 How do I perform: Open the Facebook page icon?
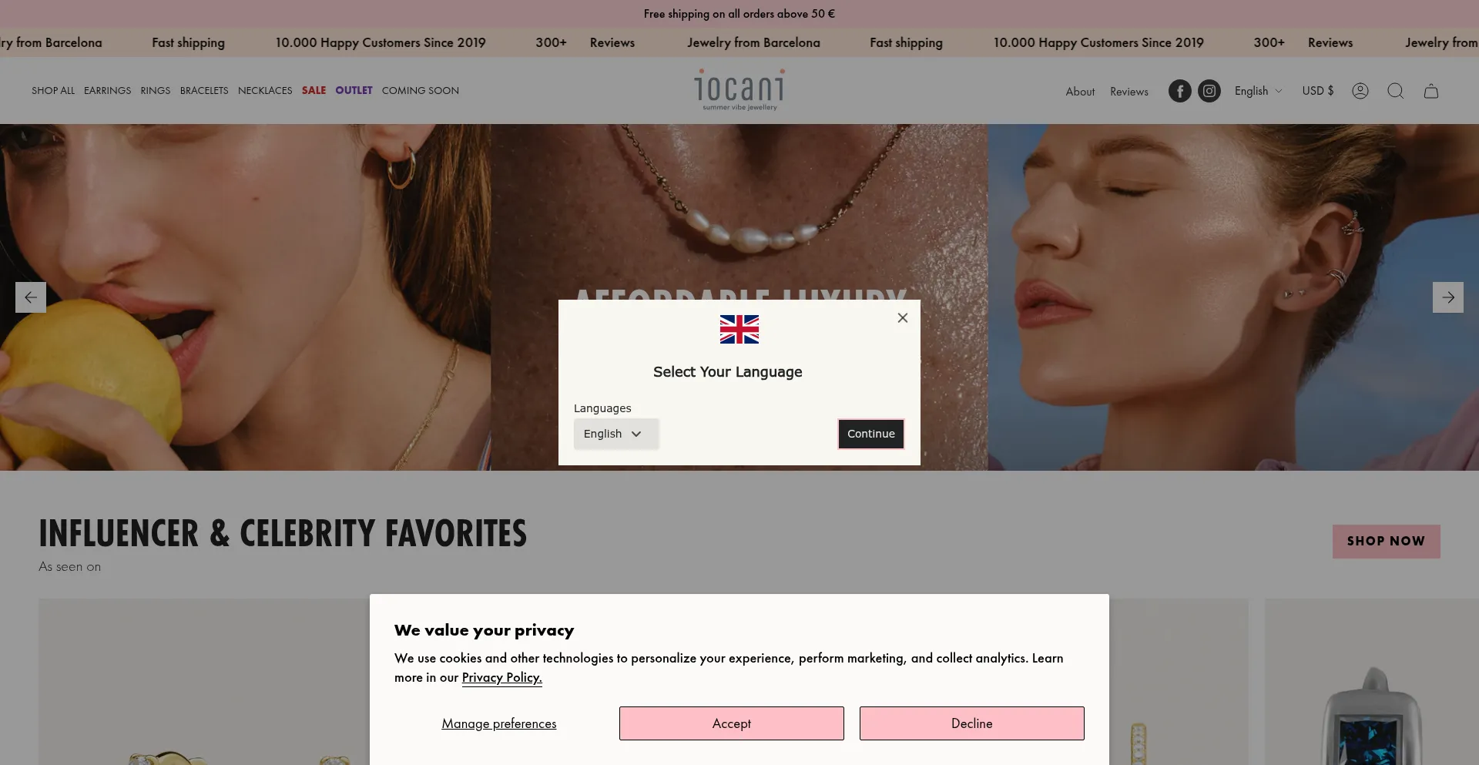(1179, 91)
